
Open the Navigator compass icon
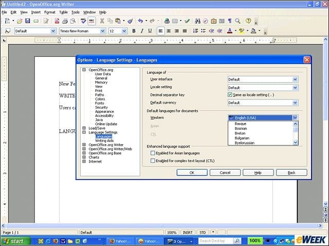coord(206,21)
